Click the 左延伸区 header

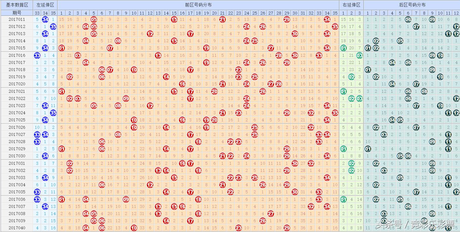coord(45,5)
